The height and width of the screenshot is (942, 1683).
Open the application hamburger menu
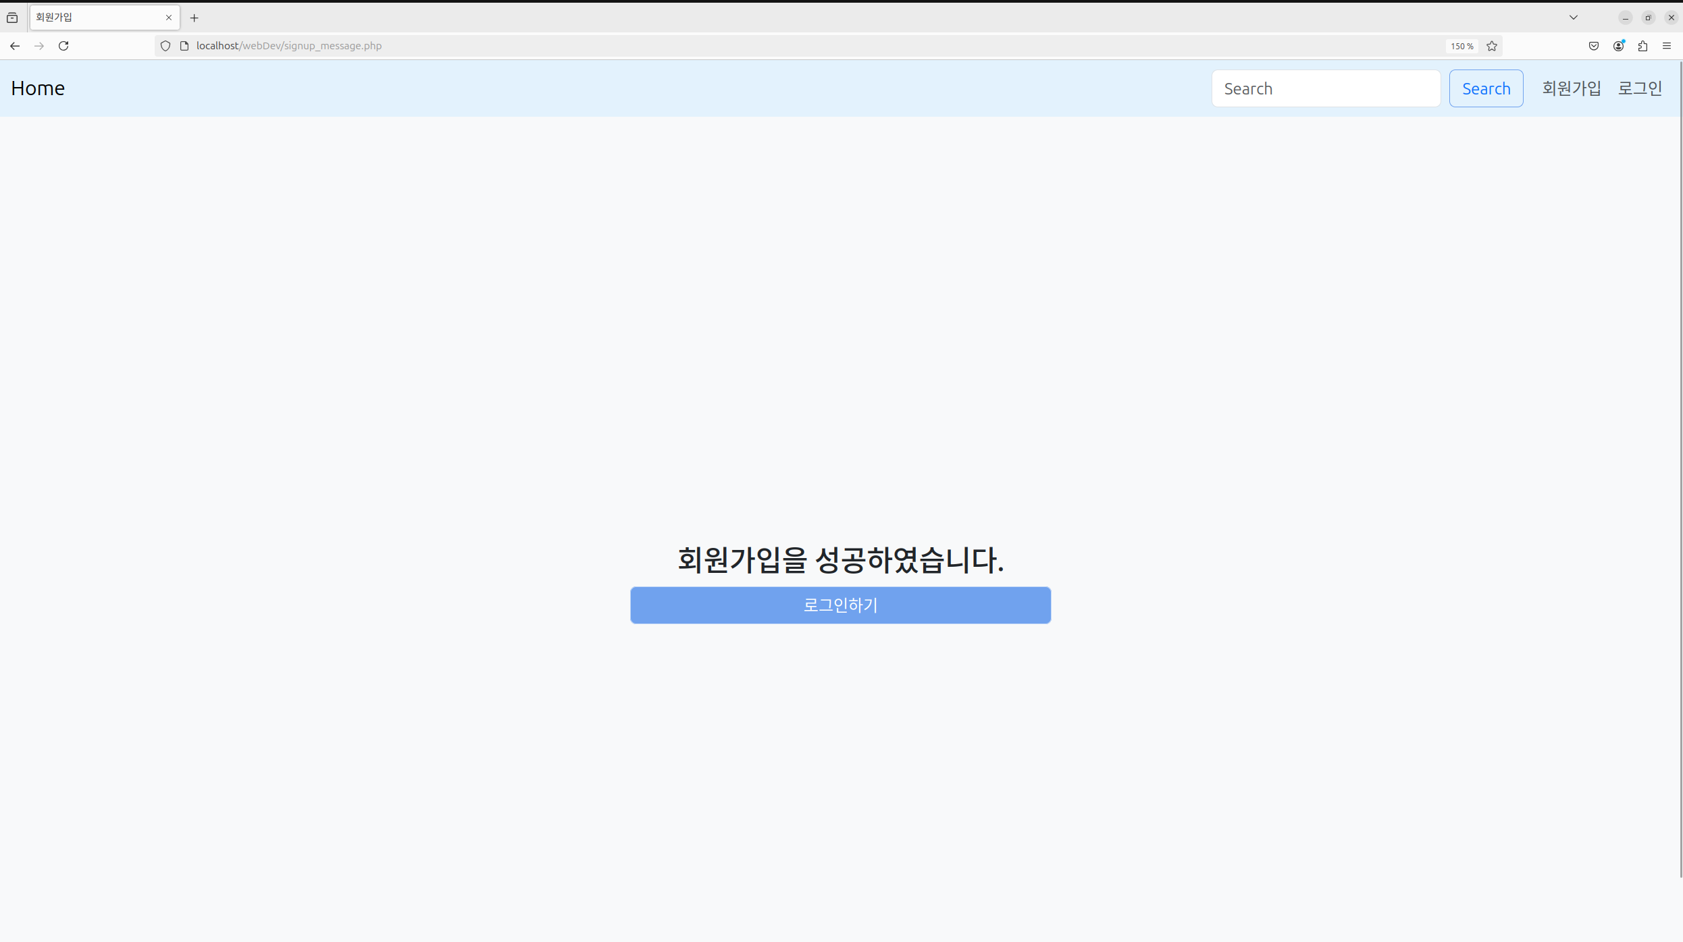[x=1667, y=45]
